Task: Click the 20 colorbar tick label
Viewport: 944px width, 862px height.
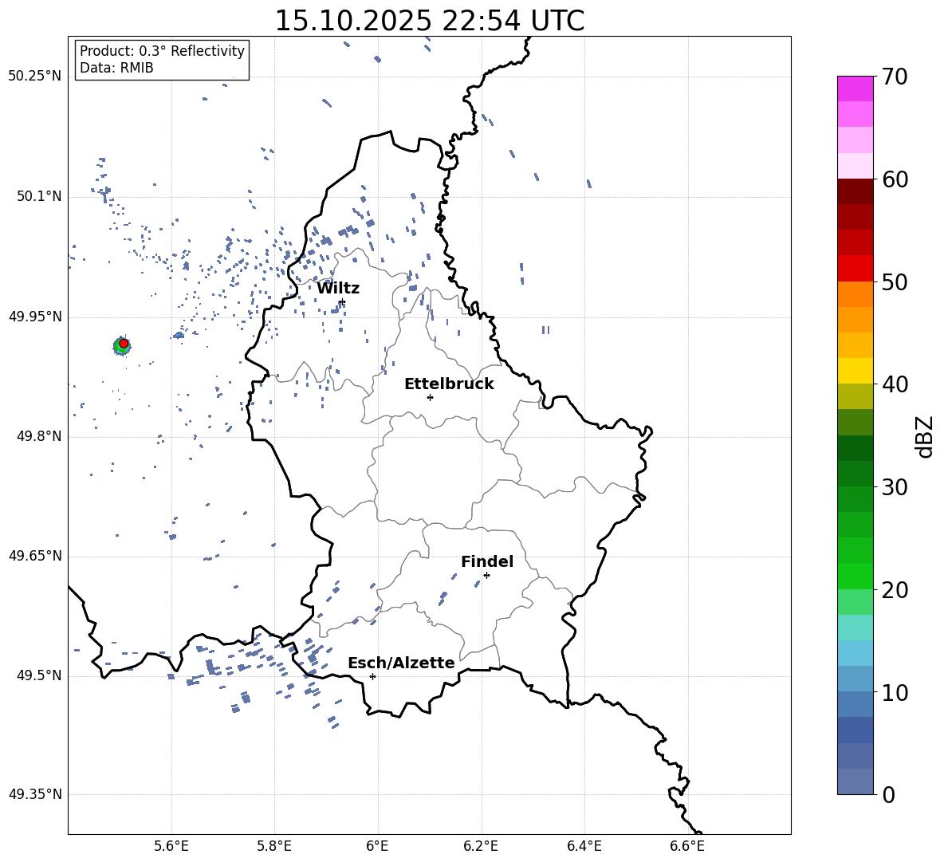Action: (x=895, y=589)
